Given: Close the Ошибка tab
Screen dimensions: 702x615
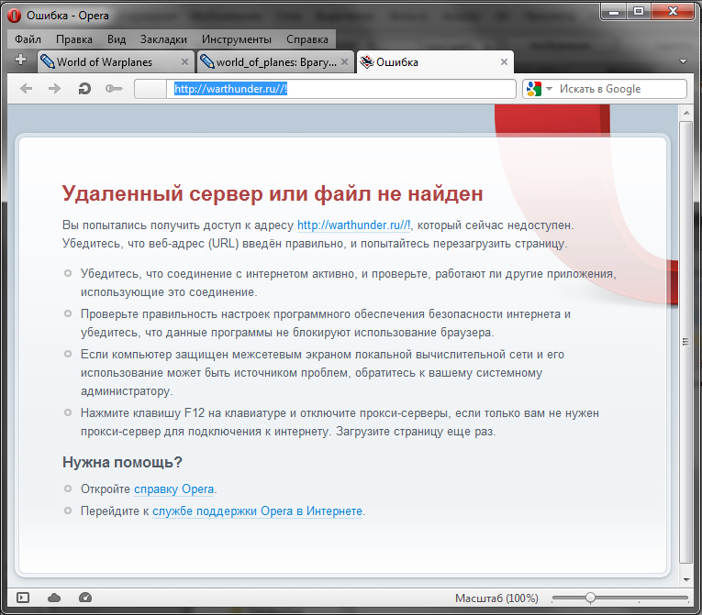Looking at the screenshot, I should (x=503, y=62).
